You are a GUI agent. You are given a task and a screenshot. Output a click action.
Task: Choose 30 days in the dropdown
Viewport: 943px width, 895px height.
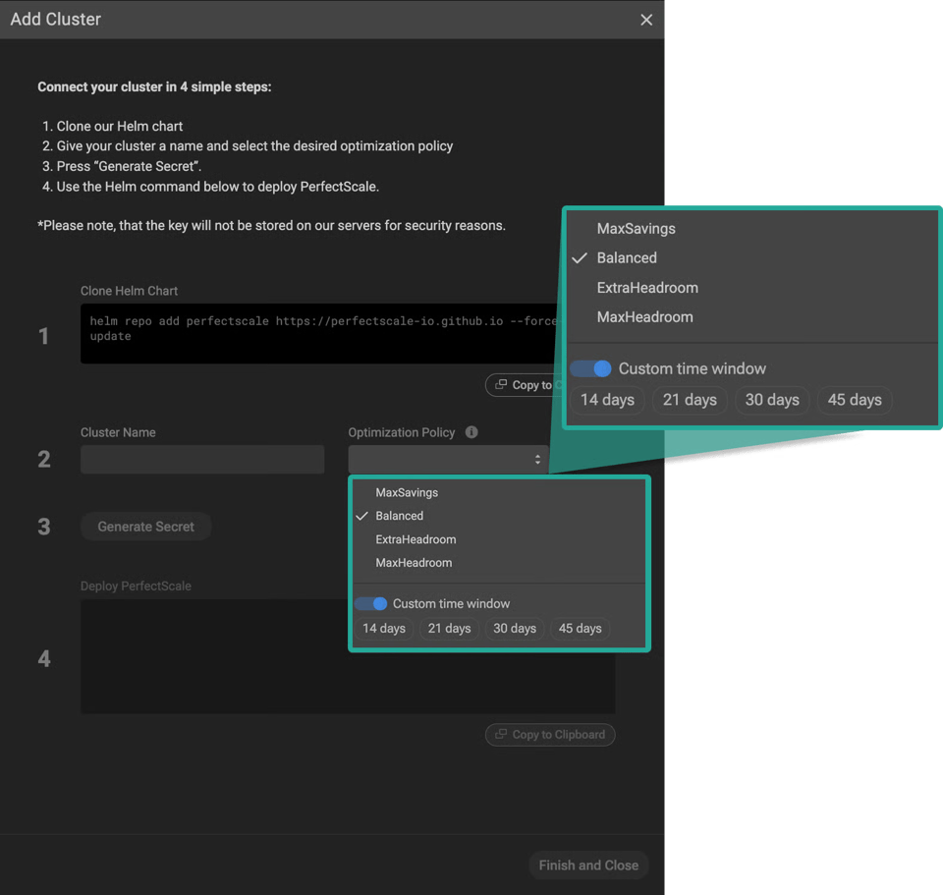515,629
